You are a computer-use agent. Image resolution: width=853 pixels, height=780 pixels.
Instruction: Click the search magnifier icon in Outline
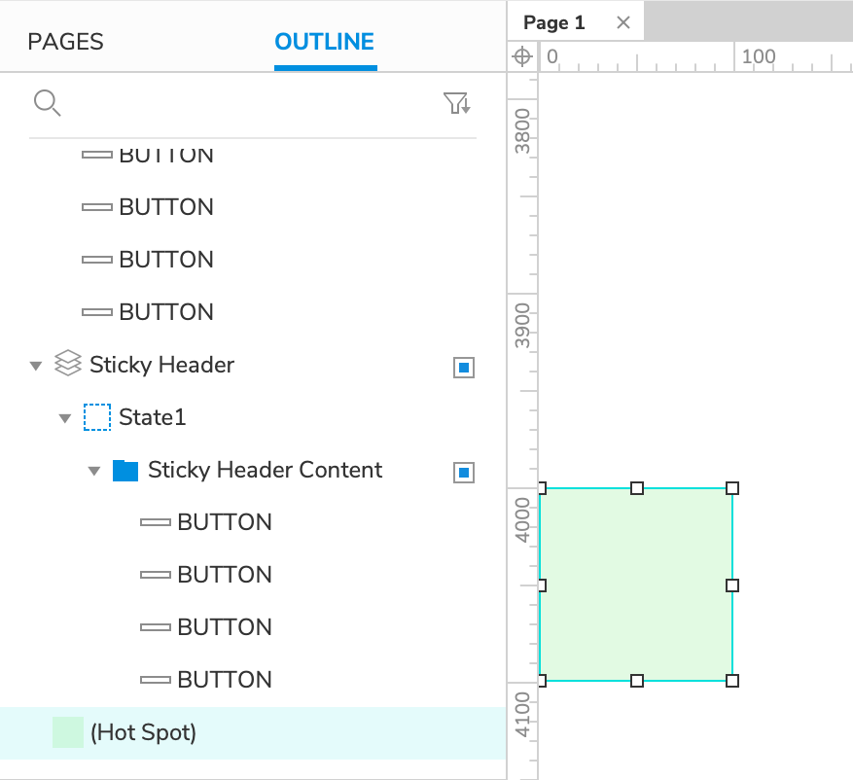tap(47, 103)
